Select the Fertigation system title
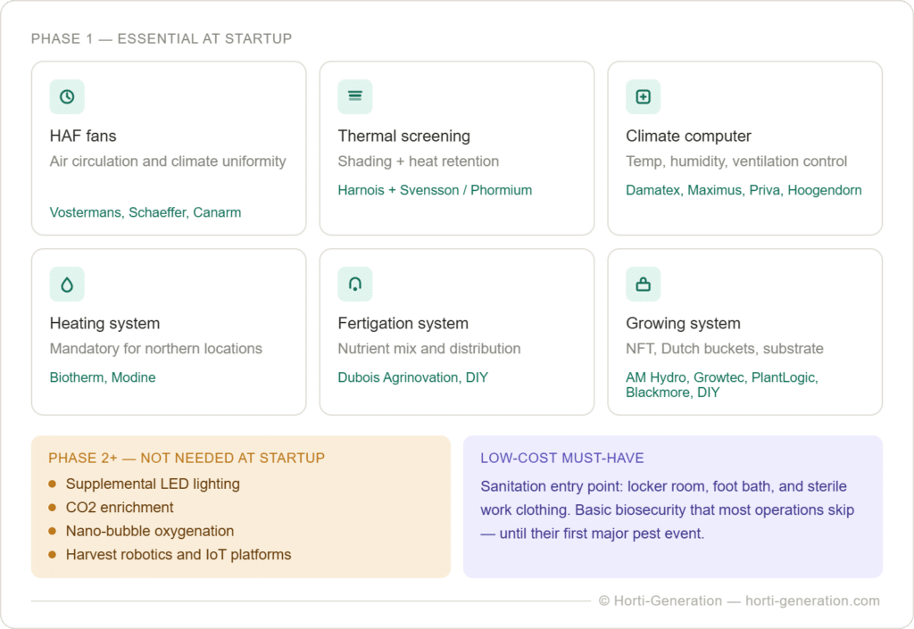This screenshot has height=629, width=914. (x=403, y=324)
